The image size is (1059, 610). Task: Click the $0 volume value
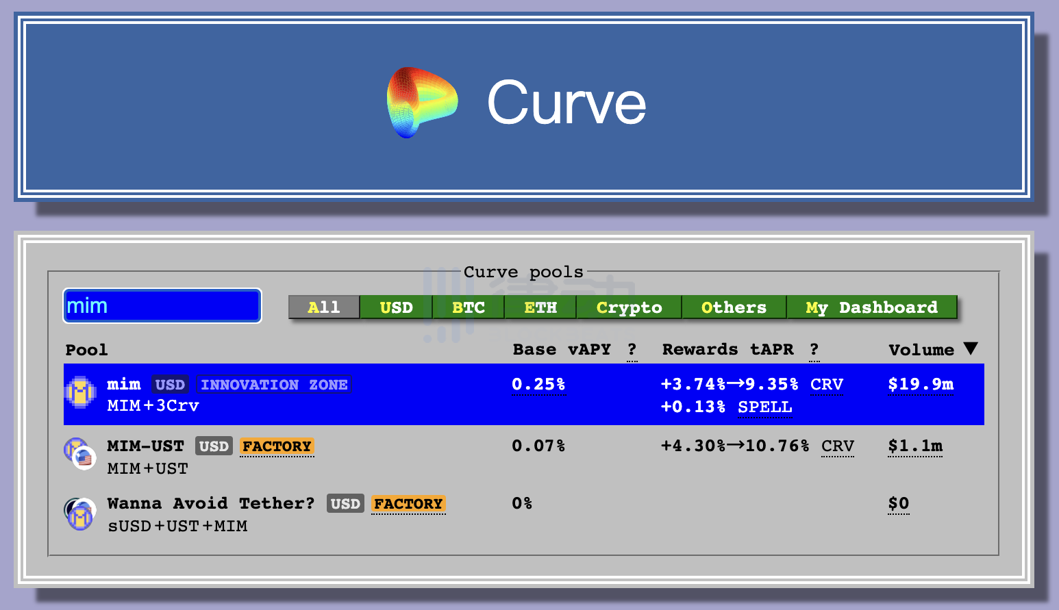point(899,504)
